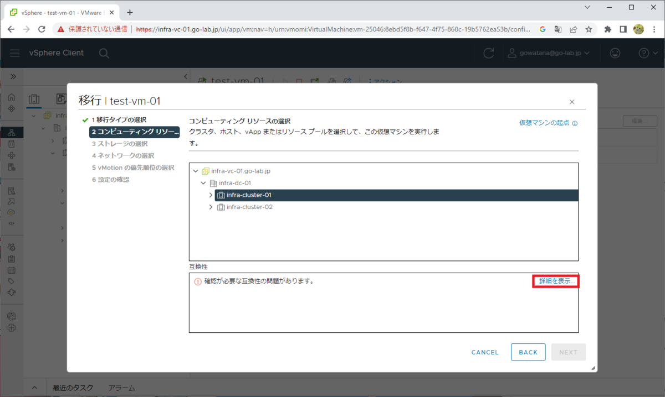Click the vSphere refresh icon
This screenshot has height=397, width=665.
489,53
